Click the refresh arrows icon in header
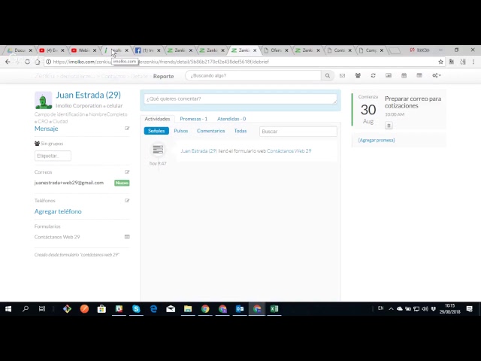The height and width of the screenshot is (361, 481). tap(373, 75)
